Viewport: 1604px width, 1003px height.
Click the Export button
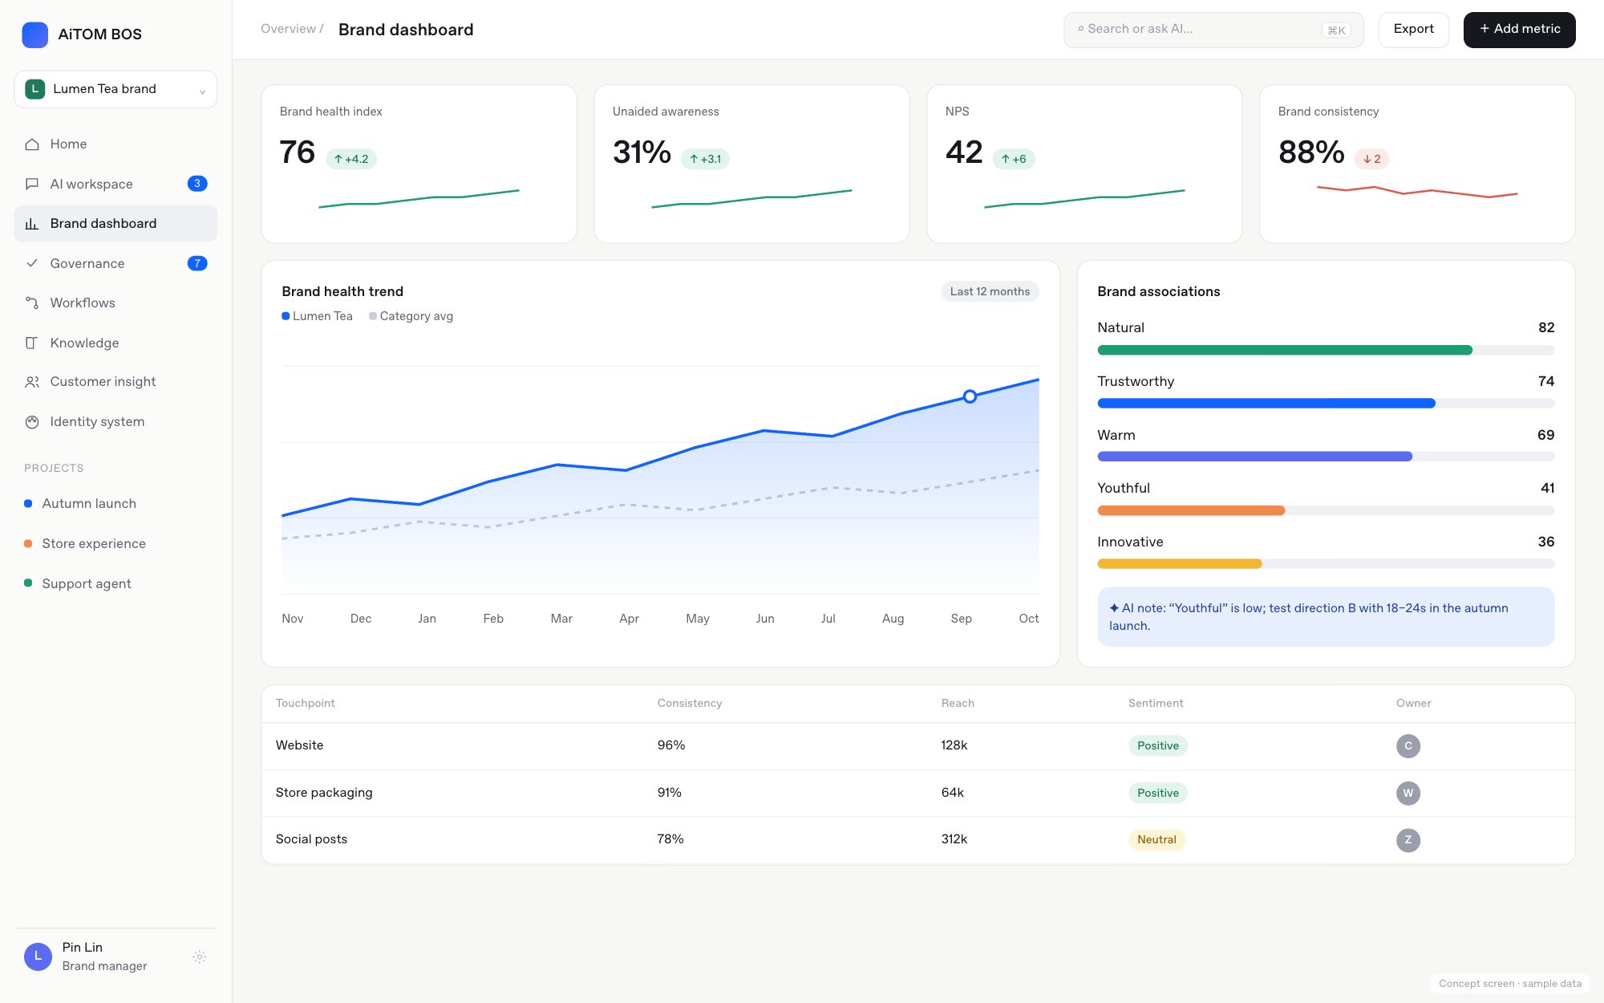click(1413, 30)
